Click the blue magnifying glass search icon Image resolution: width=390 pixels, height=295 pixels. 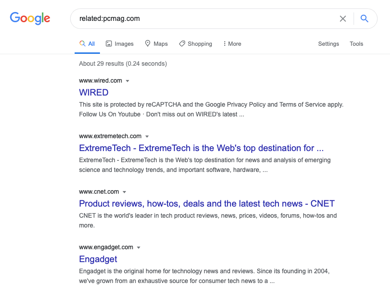pyautogui.click(x=364, y=18)
